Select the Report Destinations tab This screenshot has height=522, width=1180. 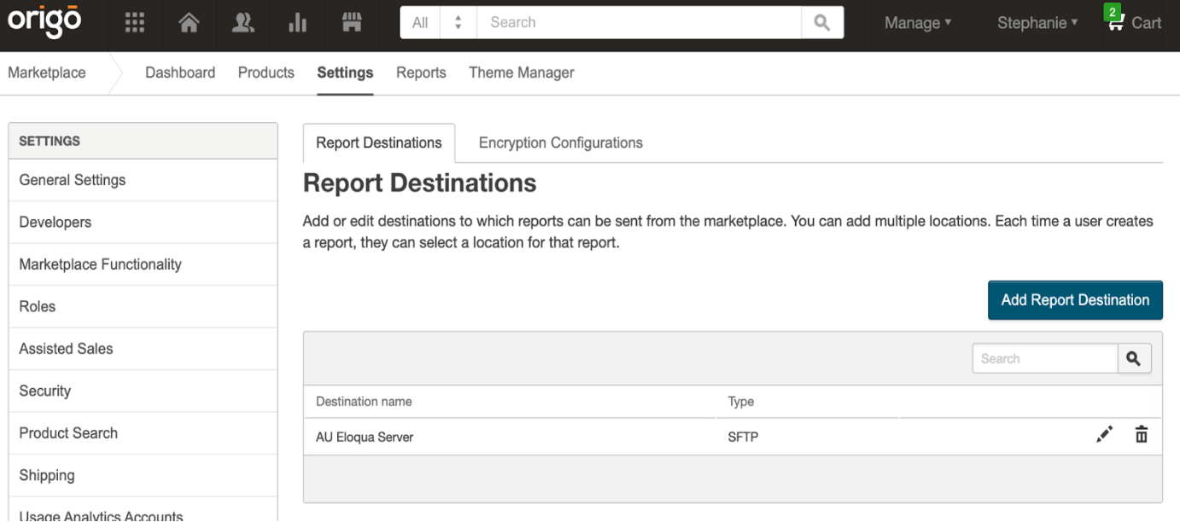(379, 142)
